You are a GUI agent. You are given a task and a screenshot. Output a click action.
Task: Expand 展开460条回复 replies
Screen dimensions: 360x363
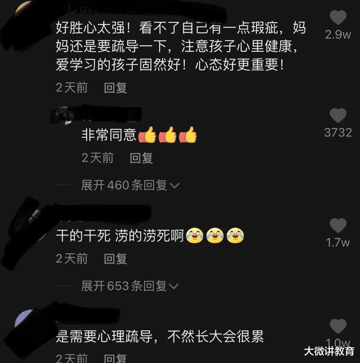(130, 185)
